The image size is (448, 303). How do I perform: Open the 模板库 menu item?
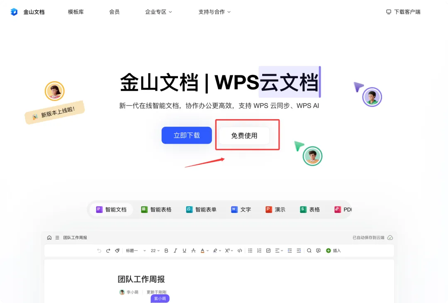[x=76, y=12]
